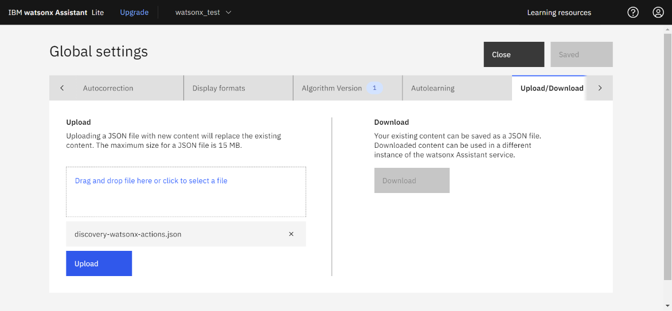Select the Algorithm Version tab

pos(331,88)
